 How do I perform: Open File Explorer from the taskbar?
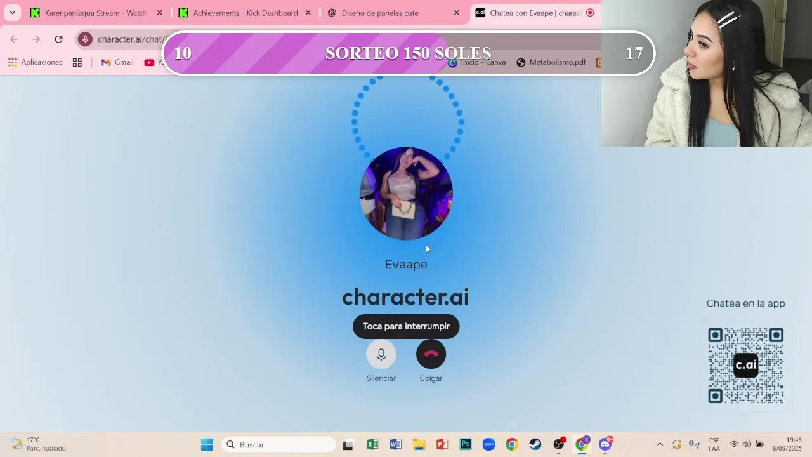[419, 445]
